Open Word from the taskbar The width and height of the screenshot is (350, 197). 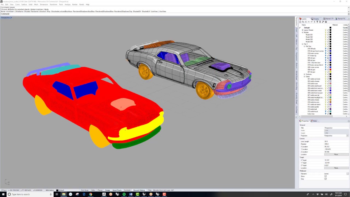tap(131, 194)
